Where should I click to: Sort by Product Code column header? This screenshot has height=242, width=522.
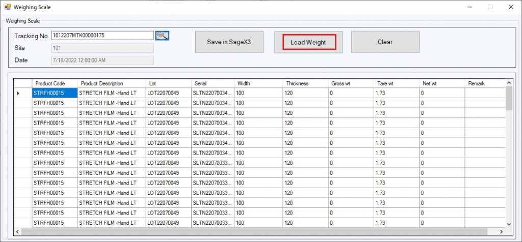(x=55, y=83)
